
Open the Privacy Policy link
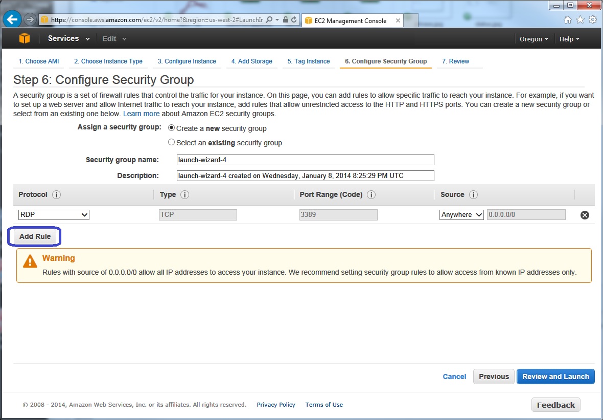(x=276, y=405)
